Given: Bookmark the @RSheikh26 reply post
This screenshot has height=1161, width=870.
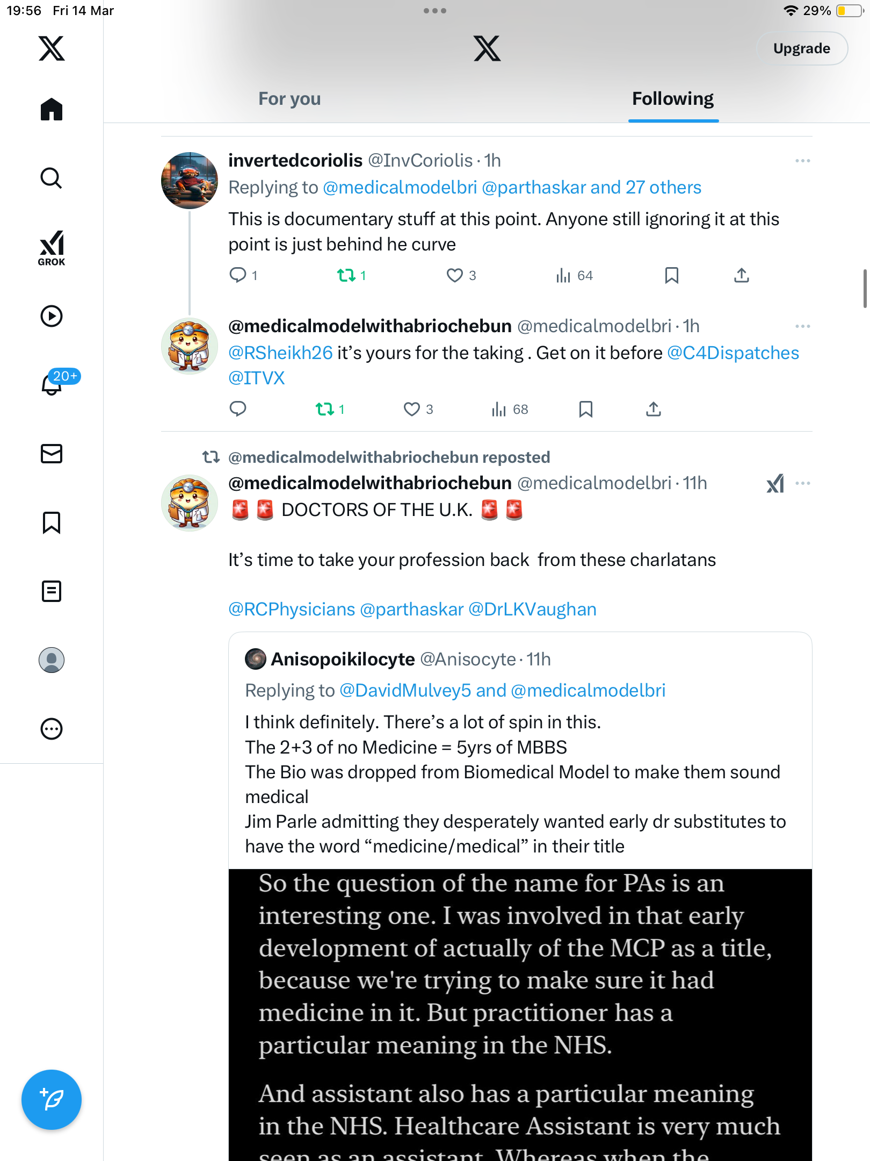Looking at the screenshot, I should point(585,409).
